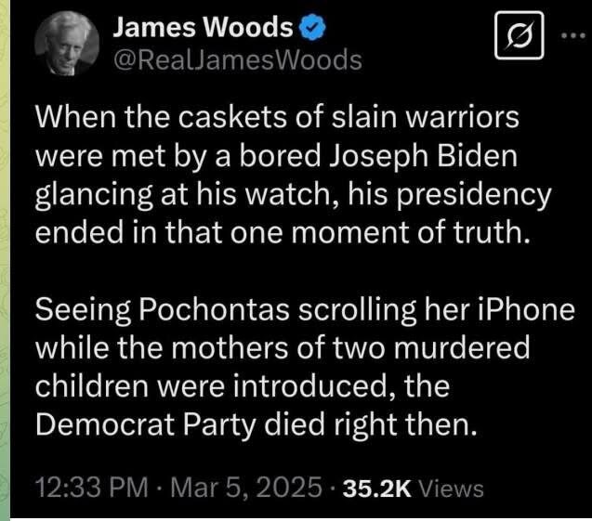This screenshot has width=592, height=521.
Task: Open the three-dot more options menu
Action: click(573, 36)
